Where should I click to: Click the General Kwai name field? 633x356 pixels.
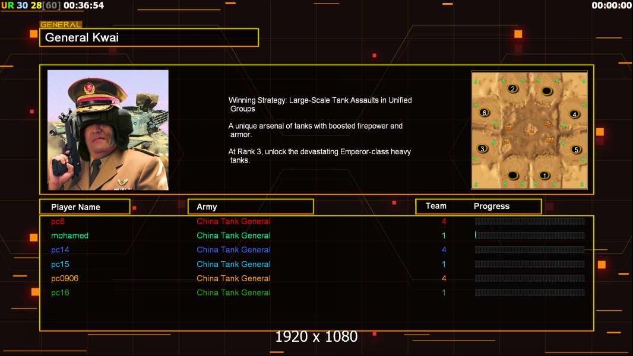[149, 37]
